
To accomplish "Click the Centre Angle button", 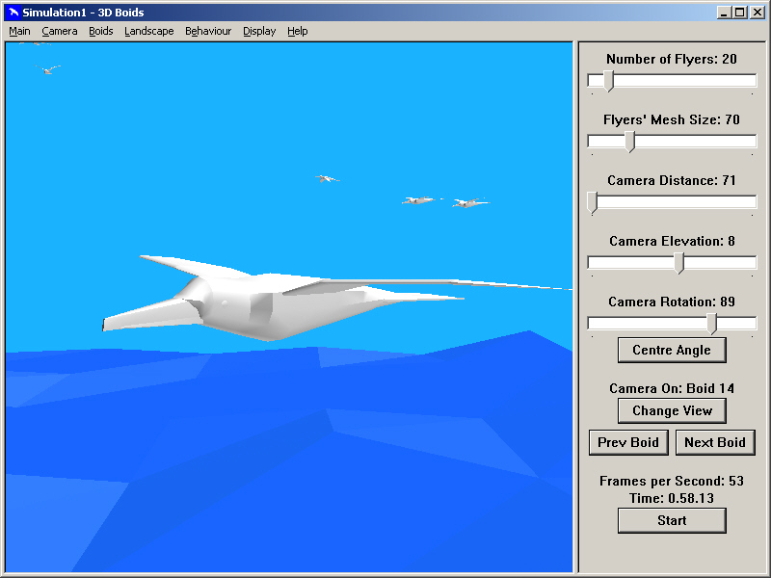I will (x=672, y=350).
